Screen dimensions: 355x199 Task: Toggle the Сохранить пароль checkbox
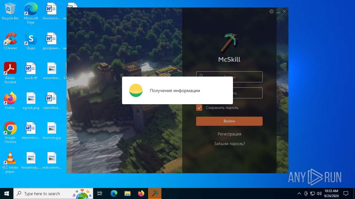[x=199, y=108]
